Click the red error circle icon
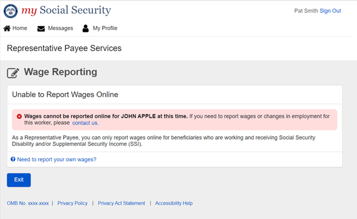Screen dimensions: 357x219 coord(19,116)
